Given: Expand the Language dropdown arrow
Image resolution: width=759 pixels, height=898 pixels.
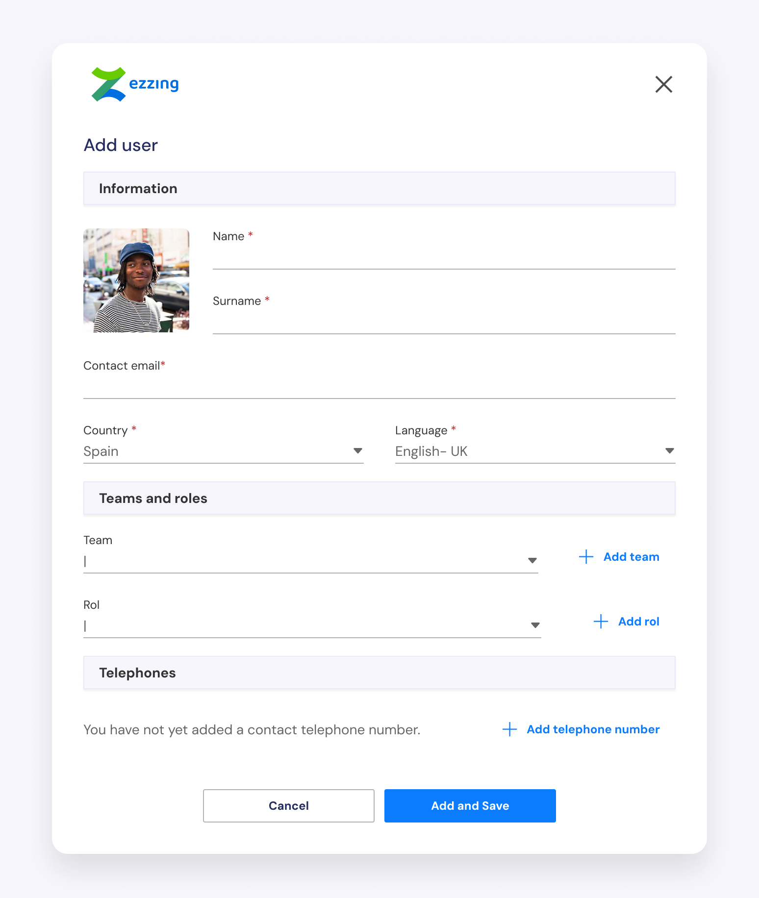Looking at the screenshot, I should pos(669,451).
